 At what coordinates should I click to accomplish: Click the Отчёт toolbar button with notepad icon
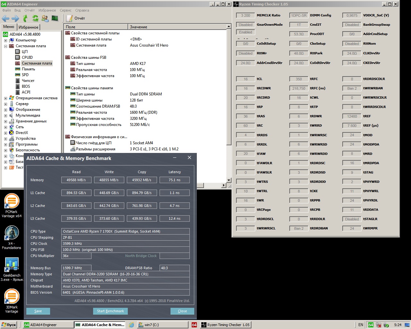click(76, 18)
